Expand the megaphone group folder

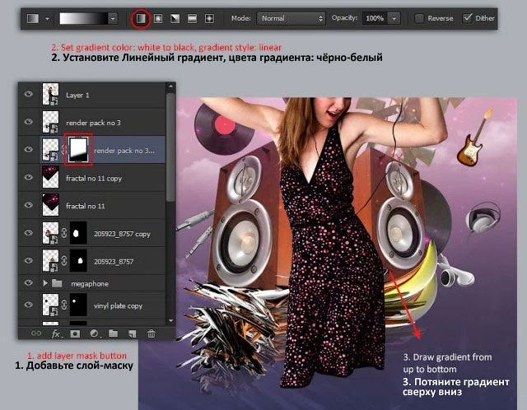click(45, 283)
